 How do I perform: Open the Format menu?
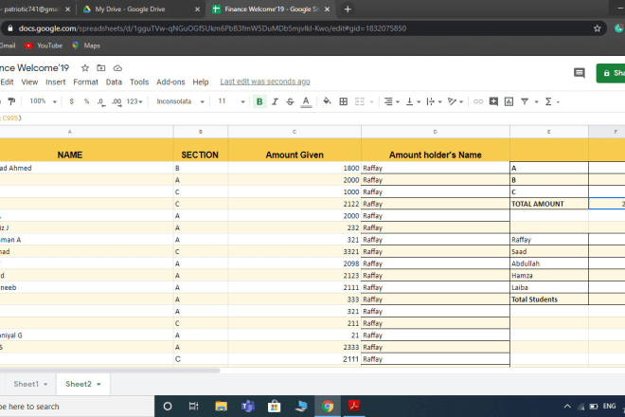(x=86, y=82)
